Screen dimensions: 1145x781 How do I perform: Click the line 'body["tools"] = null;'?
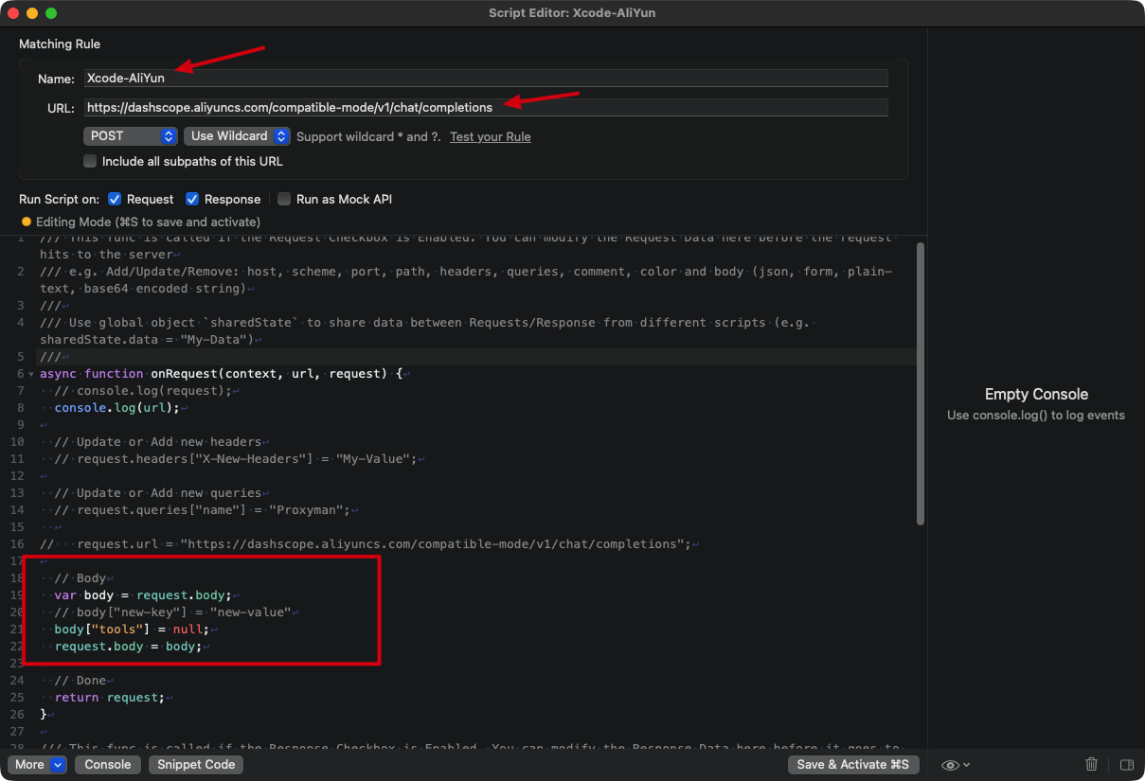pos(131,629)
